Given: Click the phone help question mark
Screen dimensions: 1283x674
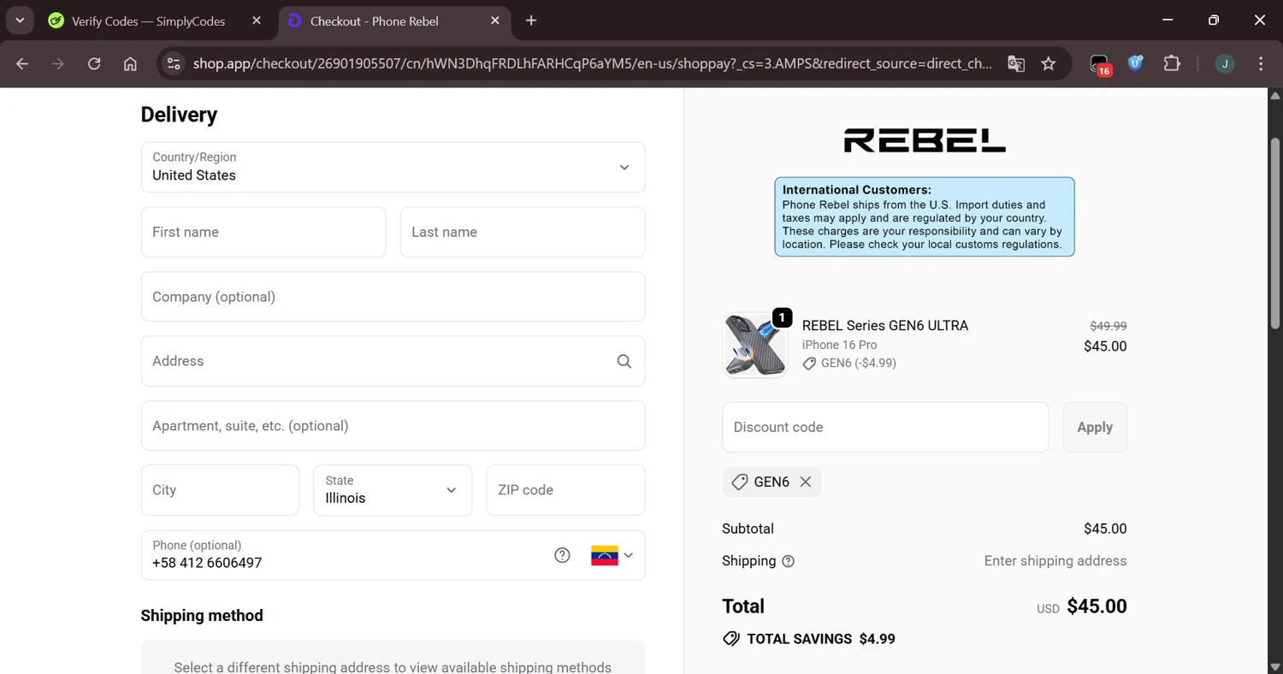Looking at the screenshot, I should pyautogui.click(x=562, y=555).
